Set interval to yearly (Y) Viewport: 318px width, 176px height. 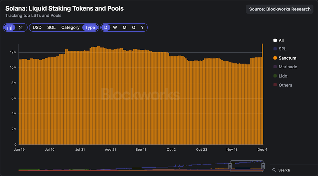[142, 28]
